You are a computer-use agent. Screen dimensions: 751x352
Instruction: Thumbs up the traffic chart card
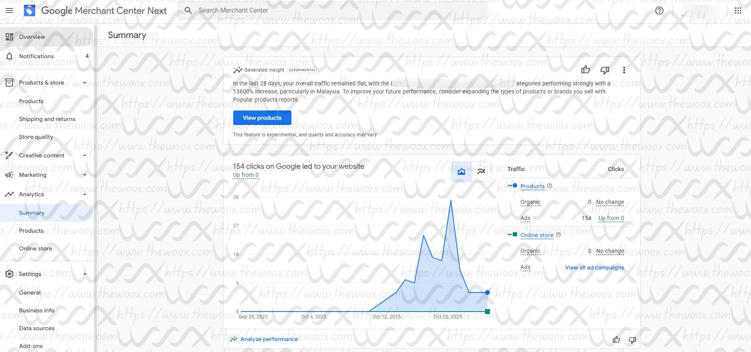[x=616, y=339]
